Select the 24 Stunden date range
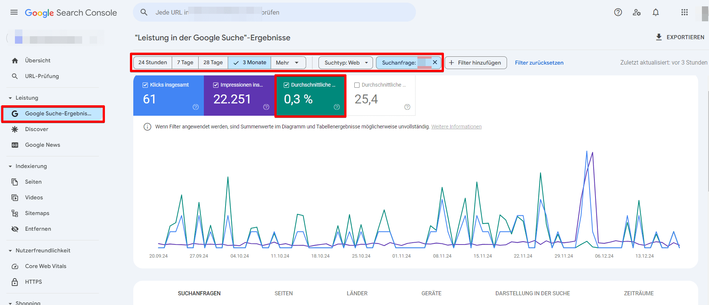This screenshot has width=709, height=305. 153,63
